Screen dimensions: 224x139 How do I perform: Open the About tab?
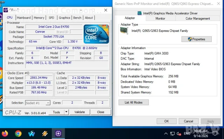(x=89, y=18)
